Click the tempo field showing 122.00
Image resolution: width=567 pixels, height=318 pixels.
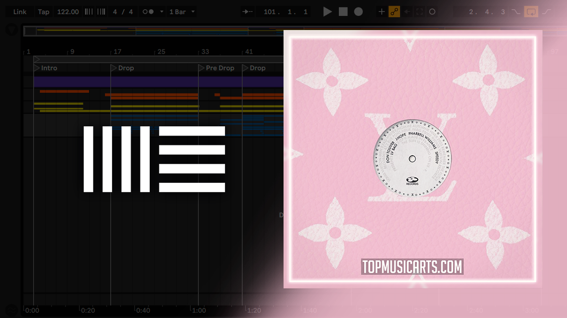pos(68,11)
